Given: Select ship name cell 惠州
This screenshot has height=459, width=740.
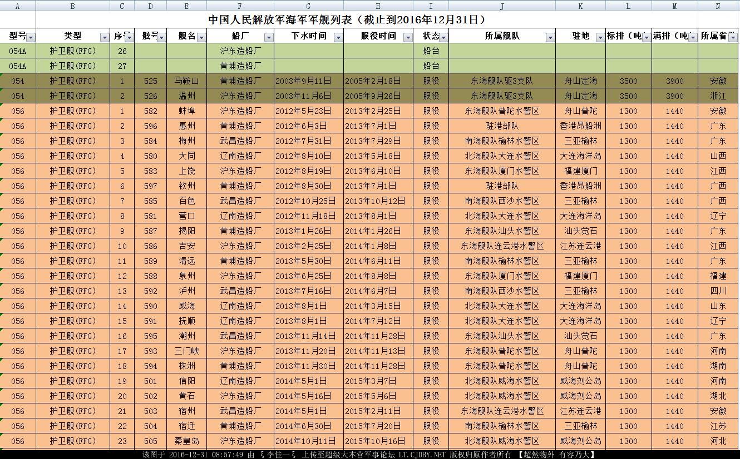Looking at the screenshot, I should pos(187,126).
